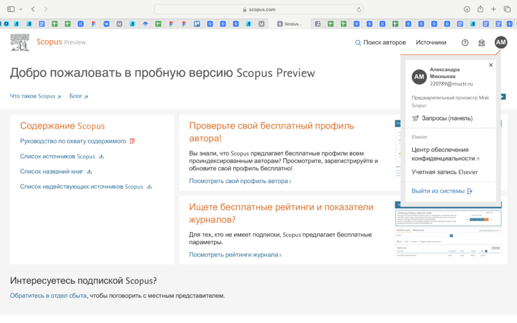Open the Safari share icon
Viewport: 517px width, 323px height.
click(480, 9)
